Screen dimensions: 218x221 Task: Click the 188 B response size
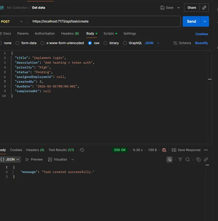152,150
